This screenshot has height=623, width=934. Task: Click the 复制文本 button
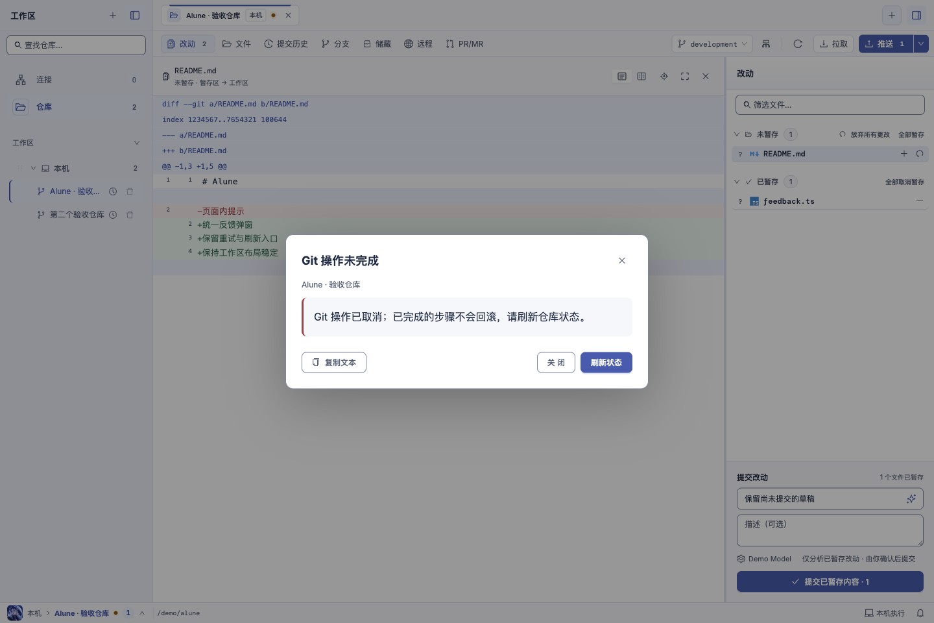pyautogui.click(x=334, y=362)
